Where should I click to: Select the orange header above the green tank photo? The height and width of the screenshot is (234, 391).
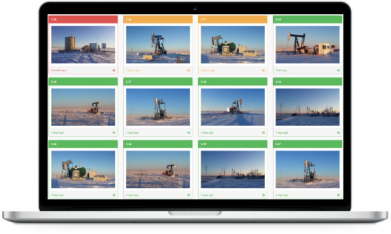(x=233, y=19)
